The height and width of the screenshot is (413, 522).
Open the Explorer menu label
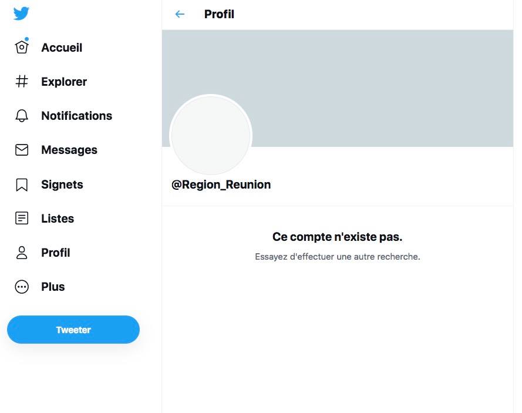(x=64, y=82)
